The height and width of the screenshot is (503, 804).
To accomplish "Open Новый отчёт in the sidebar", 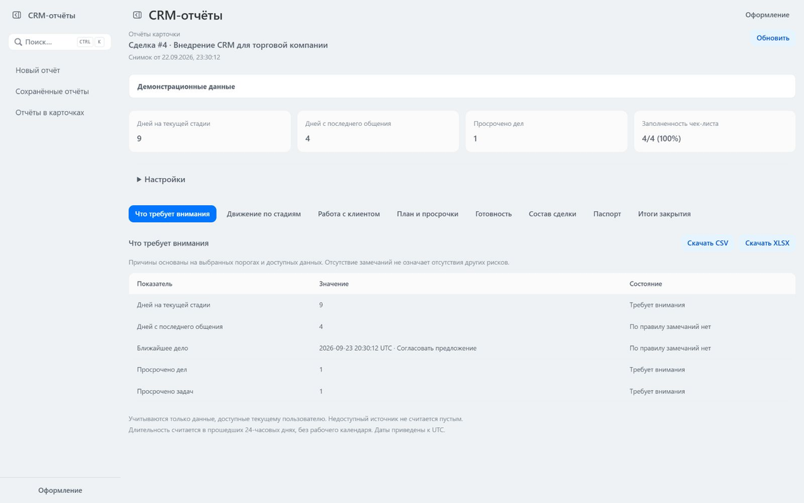I will tap(37, 70).
